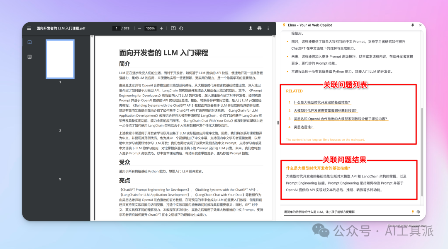448x249 pixels.
Task: Print the PDF document
Action: point(259,28)
